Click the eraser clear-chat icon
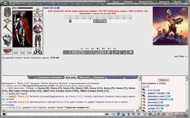Viewport: 190px width, 118px height. pos(113,114)
